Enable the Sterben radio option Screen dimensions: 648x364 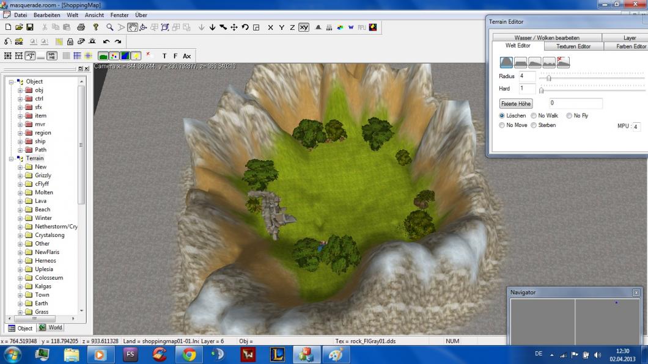(x=534, y=125)
